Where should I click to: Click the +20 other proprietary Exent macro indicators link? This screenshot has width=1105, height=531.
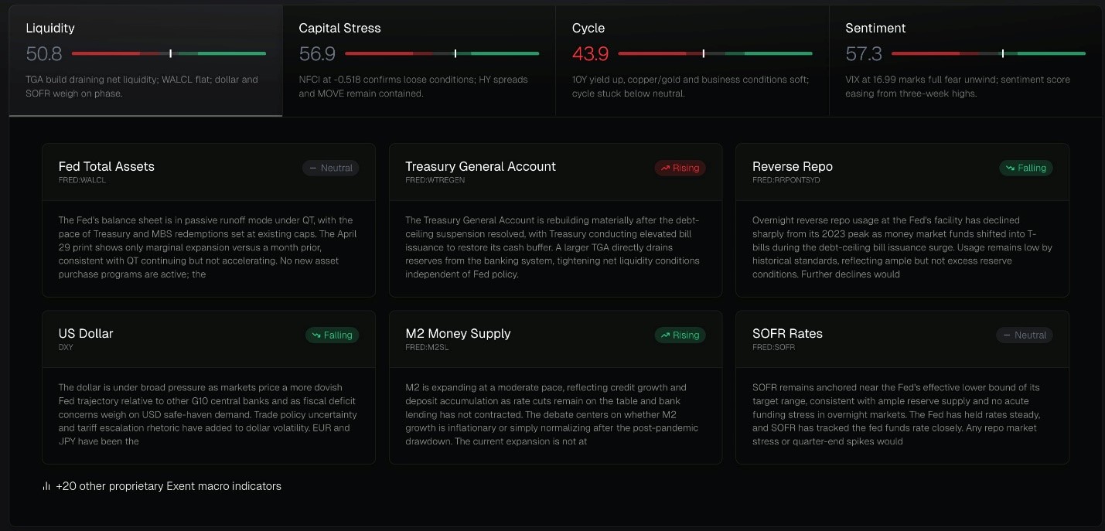[169, 486]
